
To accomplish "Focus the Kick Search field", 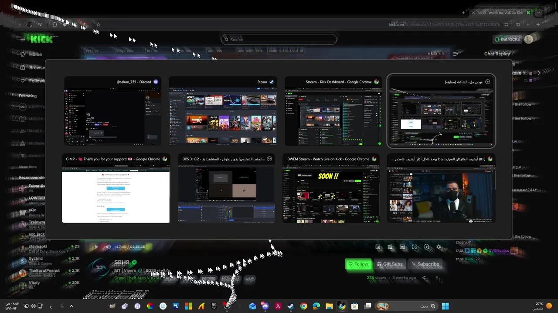I will coord(279,39).
